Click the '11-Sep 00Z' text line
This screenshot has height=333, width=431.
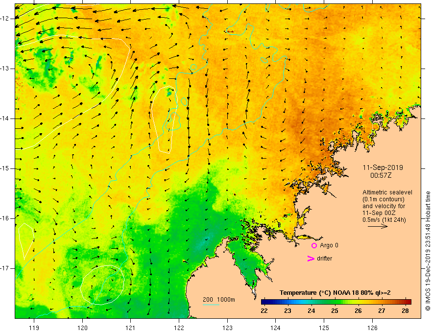[x=379, y=213]
